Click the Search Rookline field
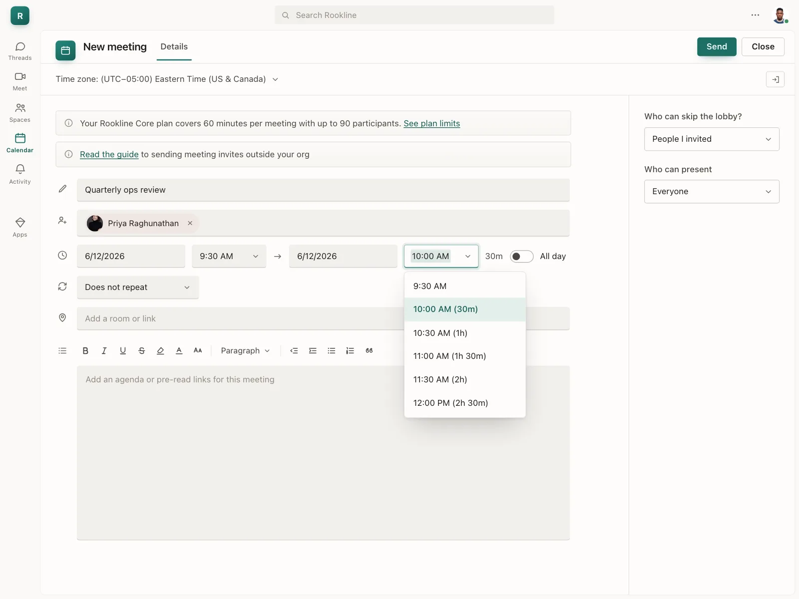The width and height of the screenshot is (799, 599). 414,15
